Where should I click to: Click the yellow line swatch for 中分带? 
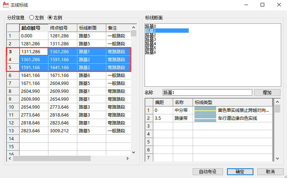pyautogui.click(x=205, y=110)
